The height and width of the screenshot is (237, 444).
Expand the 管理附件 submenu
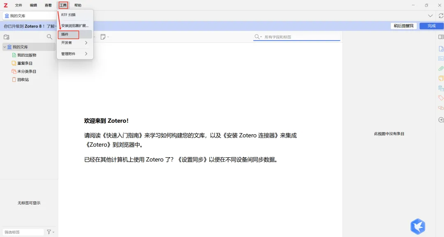(x=75, y=54)
